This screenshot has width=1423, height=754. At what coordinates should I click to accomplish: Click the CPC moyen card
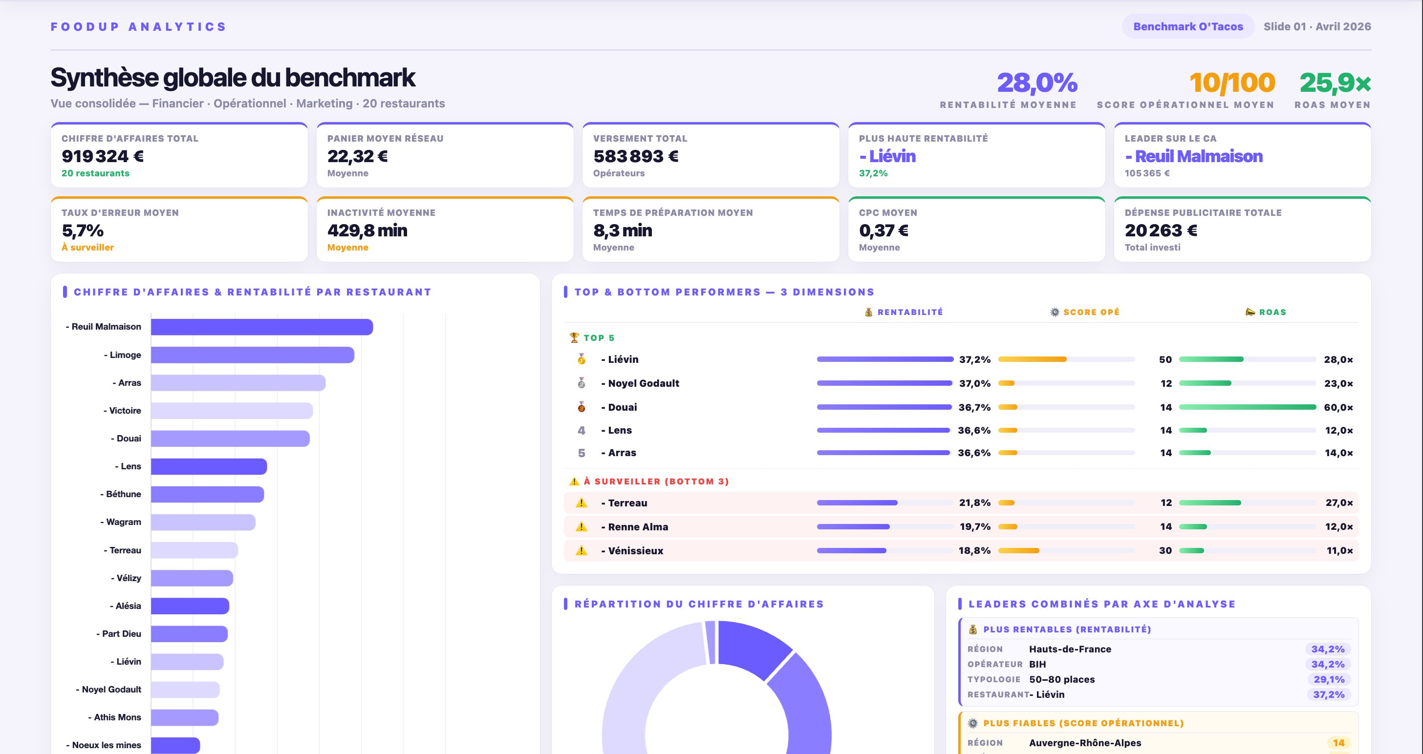click(x=977, y=229)
